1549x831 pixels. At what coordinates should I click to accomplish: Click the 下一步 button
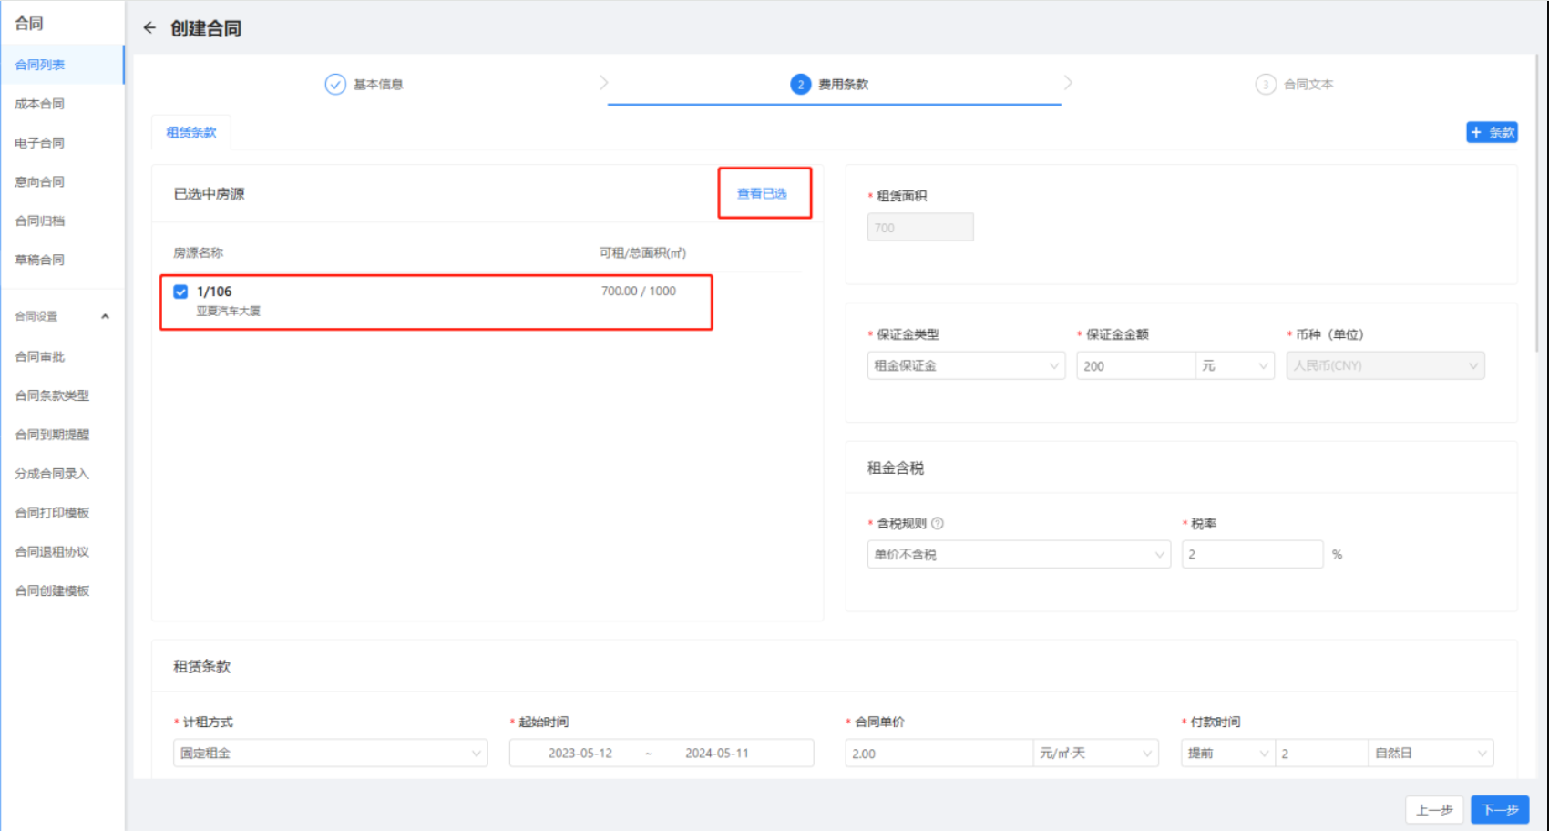pyautogui.click(x=1499, y=810)
